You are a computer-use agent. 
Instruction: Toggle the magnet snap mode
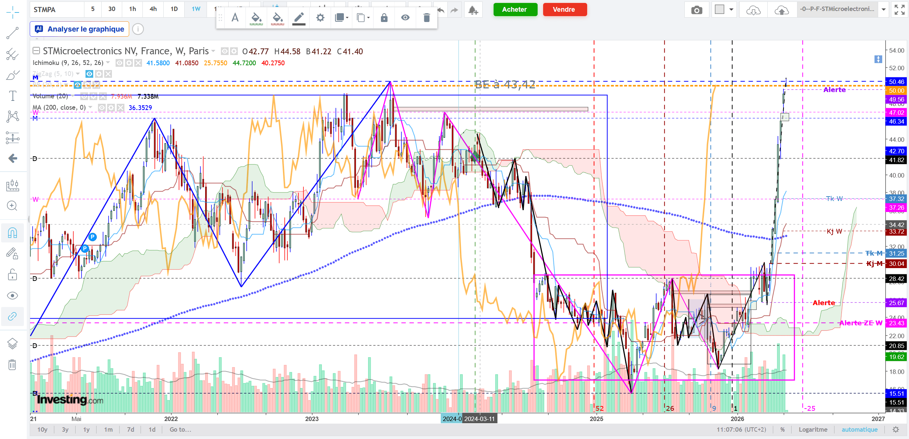click(12, 233)
